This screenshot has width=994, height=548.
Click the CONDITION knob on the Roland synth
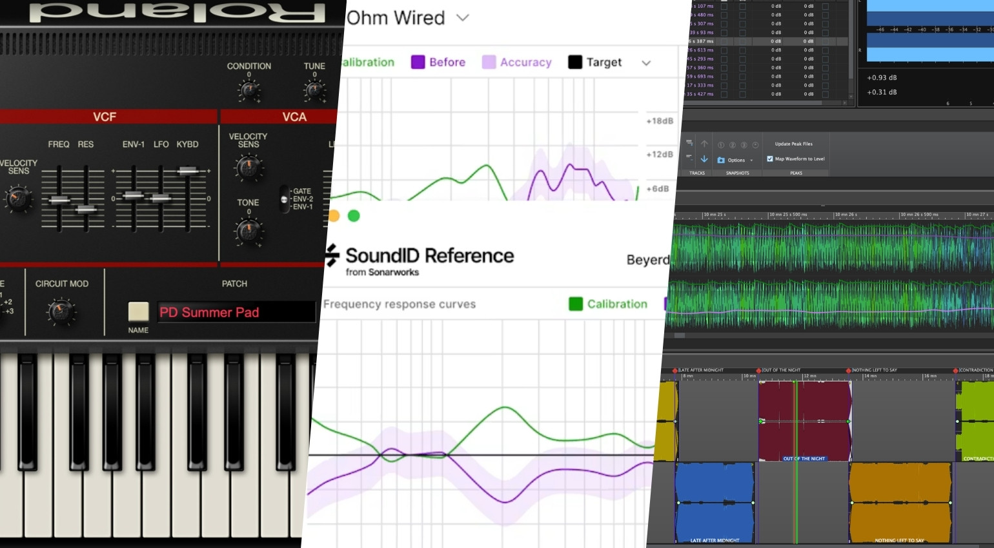click(x=249, y=91)
